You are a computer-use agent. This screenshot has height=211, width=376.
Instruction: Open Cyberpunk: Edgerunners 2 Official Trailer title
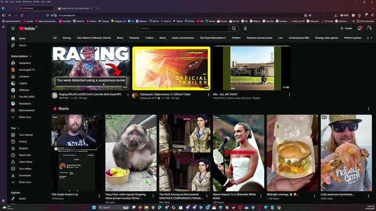pos(165,94)
